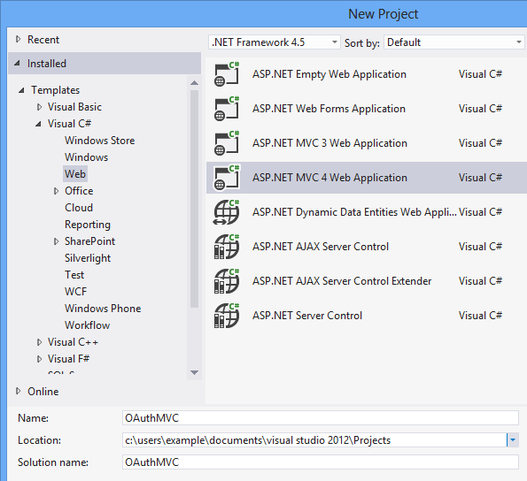The height and width of the screenshot is (481, 527).
Task: Select the Cloud template category
Action: [79, 208]
